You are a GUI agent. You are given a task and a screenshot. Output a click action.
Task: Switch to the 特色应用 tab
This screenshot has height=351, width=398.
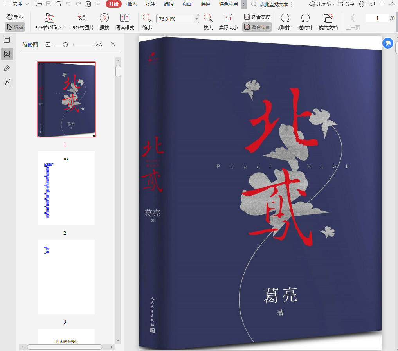(x=229, y=4)
